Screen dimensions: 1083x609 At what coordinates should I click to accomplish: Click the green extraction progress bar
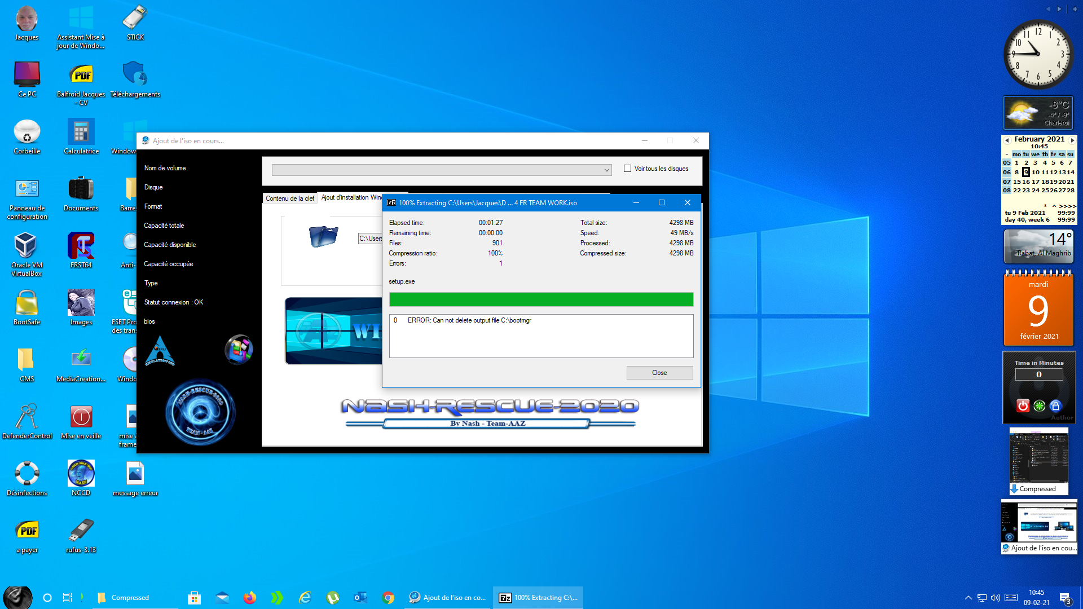[x=541, y=299]
